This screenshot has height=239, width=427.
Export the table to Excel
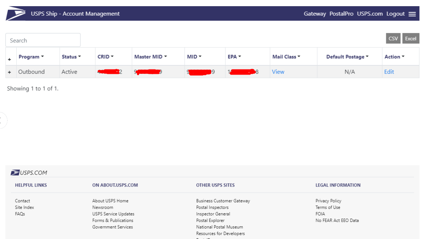411,39
